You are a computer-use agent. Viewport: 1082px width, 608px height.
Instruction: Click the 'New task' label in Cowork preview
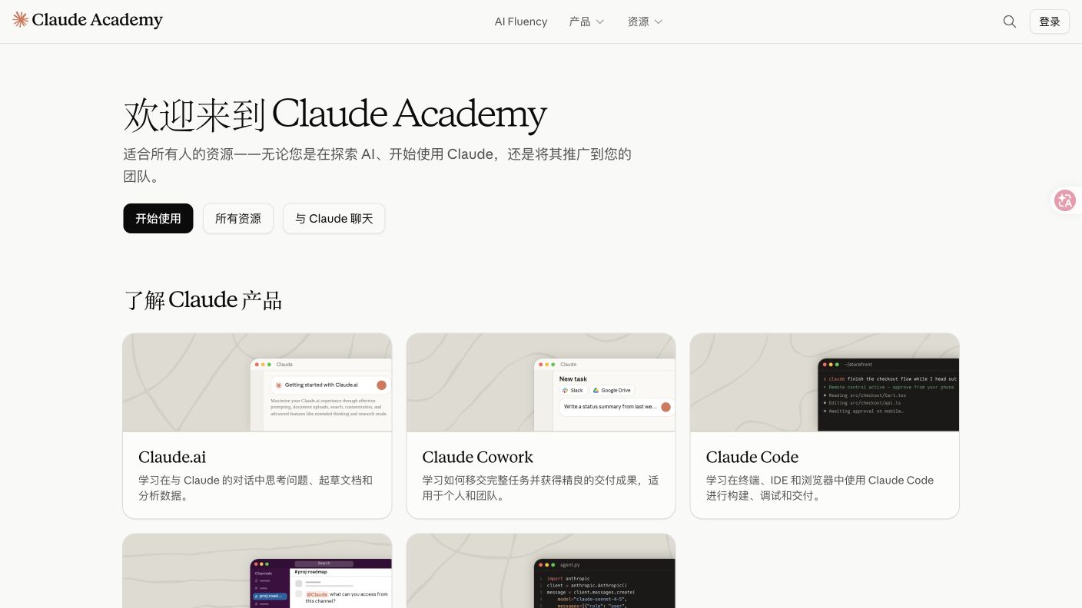(x=573, y=378)
